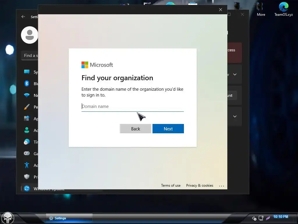The width and height of the screenshot is (298, 224).
Task: Open the three-dot more options menu
Action: coord(221,186)
